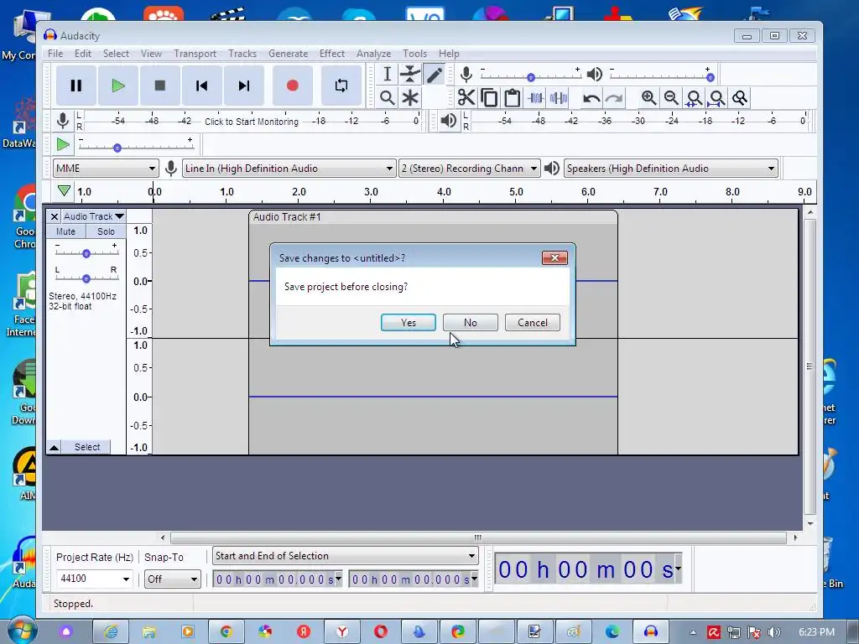The height and width of the screenshot is (644, 859).
Task: Click Cancel in save dialog
Action: (533, 323)
